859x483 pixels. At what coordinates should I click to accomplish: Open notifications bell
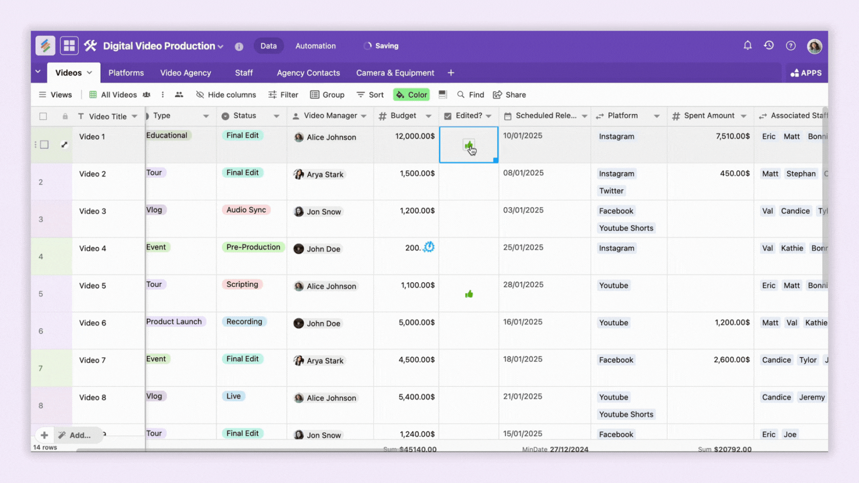tap(748, 45)
